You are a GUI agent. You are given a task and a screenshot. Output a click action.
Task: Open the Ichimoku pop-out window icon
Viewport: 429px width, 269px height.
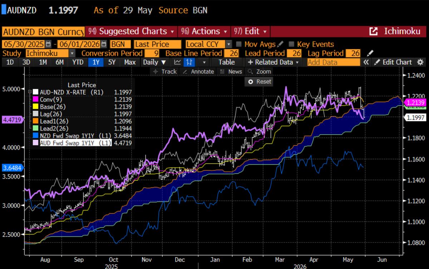click(373, 31)
